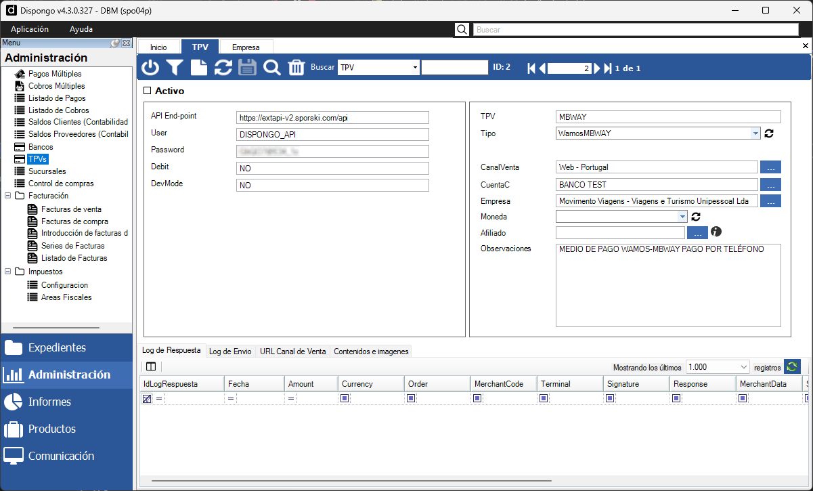
Task: Open the column chooser icon in log grid
Action: [x=150, y=366]
